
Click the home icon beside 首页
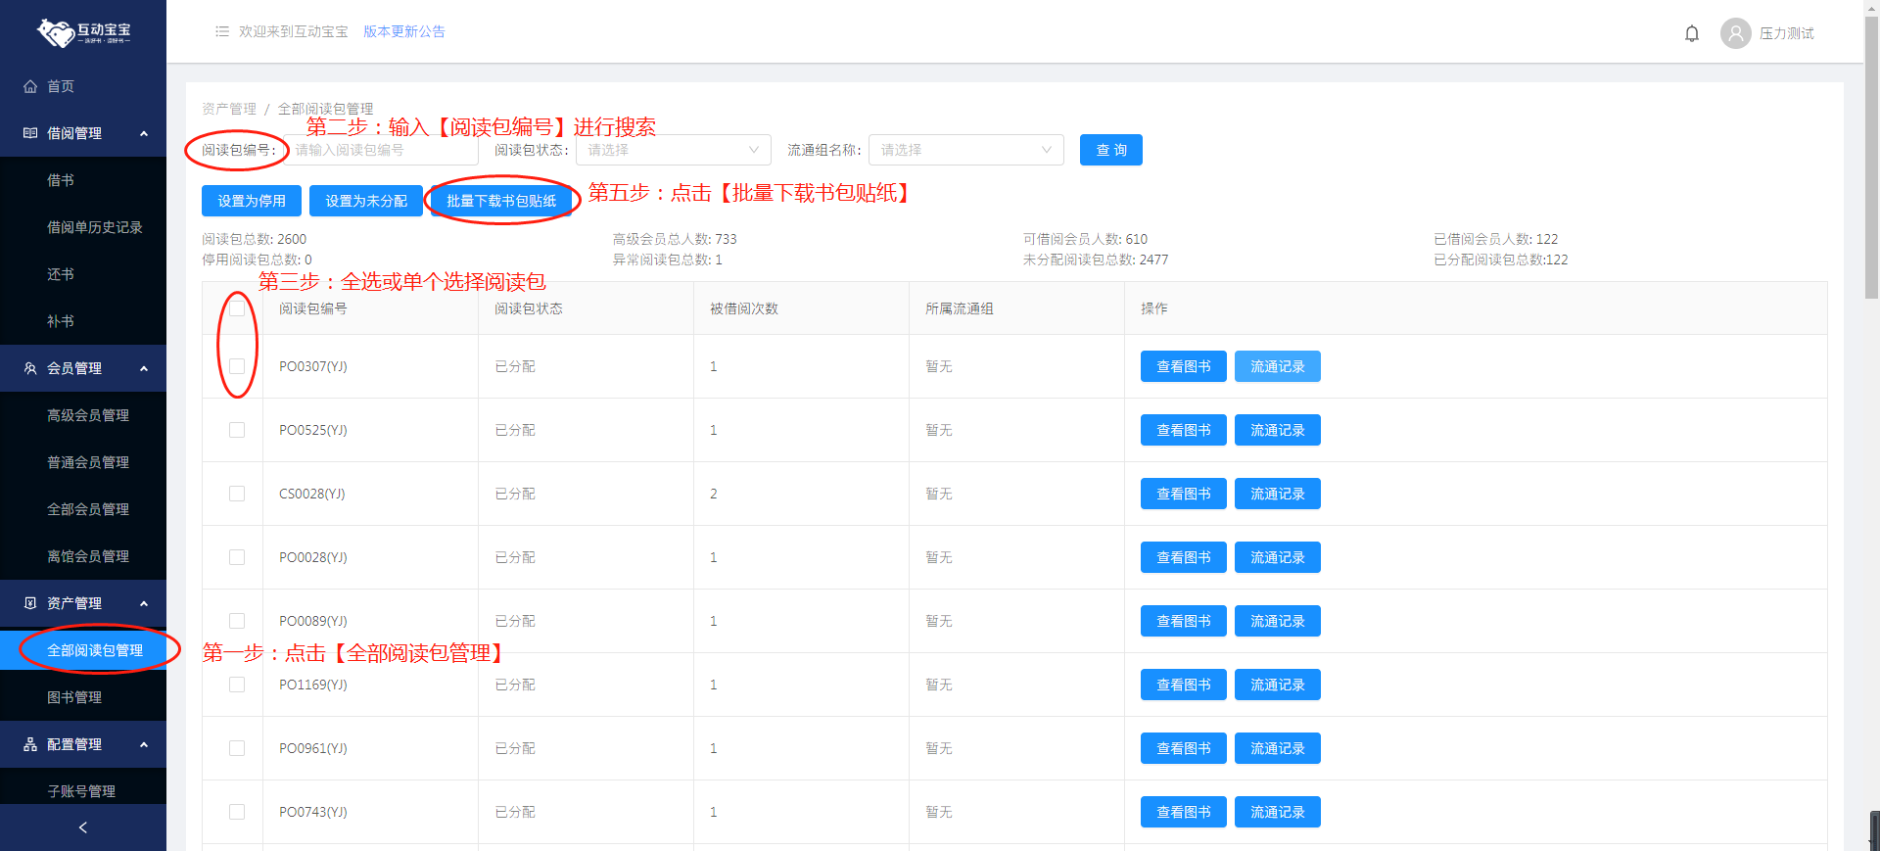coord(30,86)
